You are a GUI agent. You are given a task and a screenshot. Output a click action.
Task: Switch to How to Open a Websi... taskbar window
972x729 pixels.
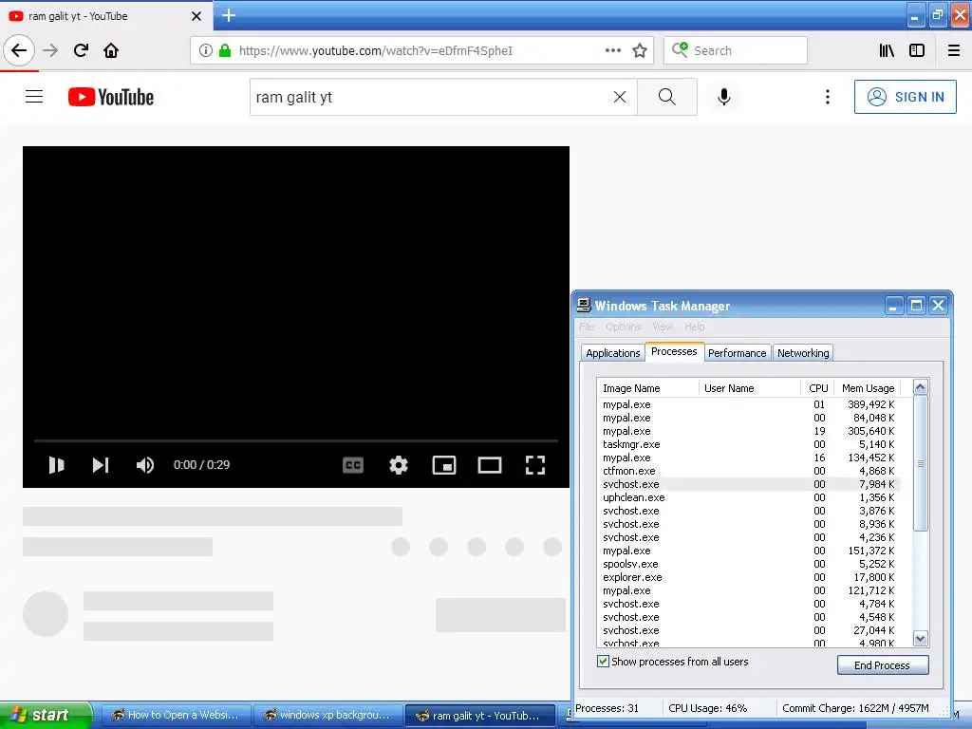176,716
